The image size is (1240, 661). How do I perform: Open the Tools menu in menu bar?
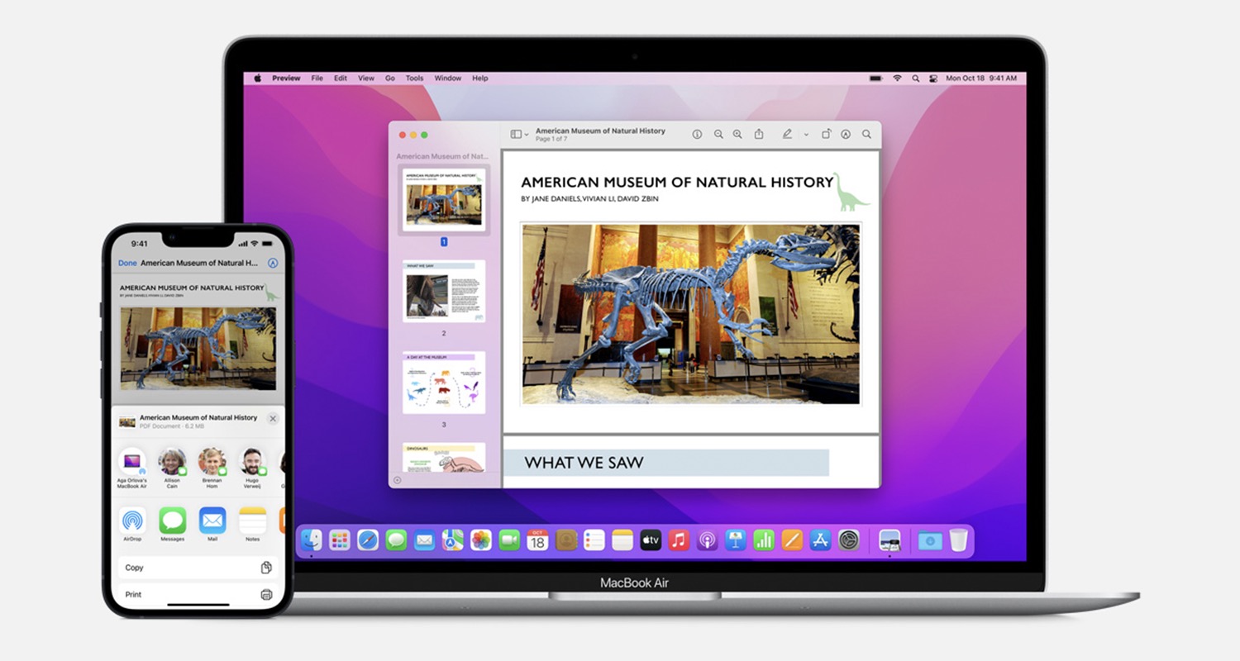pyautogui.click(x=414, y=78)
